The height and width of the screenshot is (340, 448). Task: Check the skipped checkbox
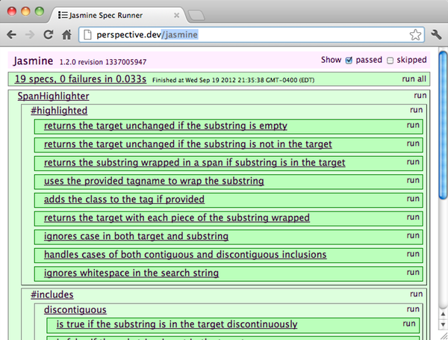coord(390,61)
